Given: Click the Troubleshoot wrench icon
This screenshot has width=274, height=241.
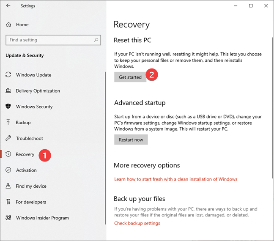Looking at the screenshot, I should coord(8,138).
